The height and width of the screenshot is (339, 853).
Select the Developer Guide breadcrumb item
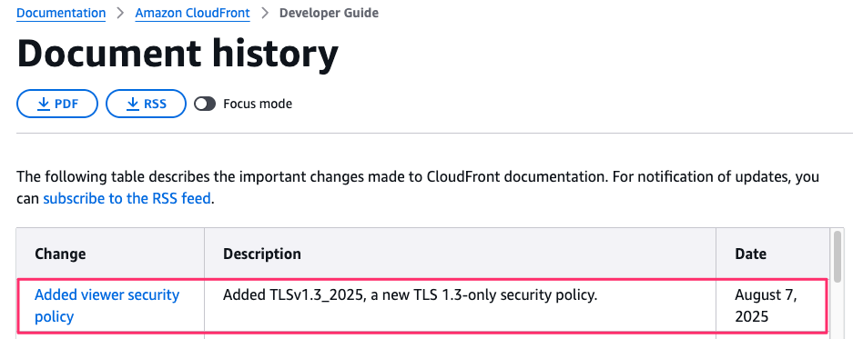click(x=330, y=13)
